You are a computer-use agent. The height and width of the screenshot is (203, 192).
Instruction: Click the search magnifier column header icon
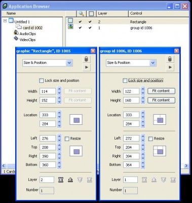[82, 14]
